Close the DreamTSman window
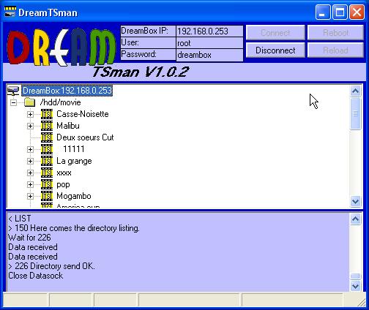This screenshot has width=369, height=310. pyautogui.click(x=357, y=12)
